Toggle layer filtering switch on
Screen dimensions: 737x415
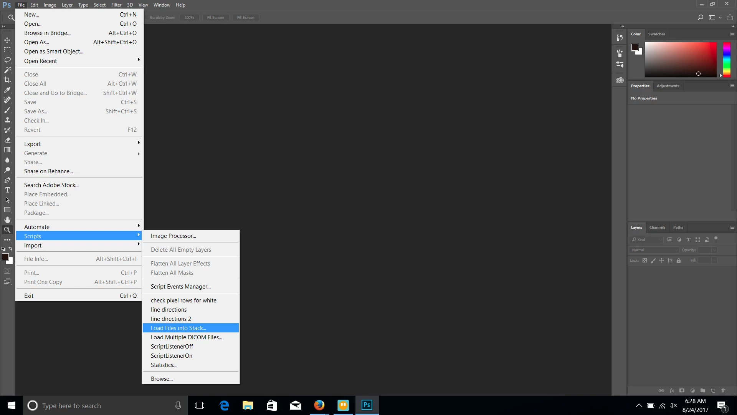(x=716, y=239)
